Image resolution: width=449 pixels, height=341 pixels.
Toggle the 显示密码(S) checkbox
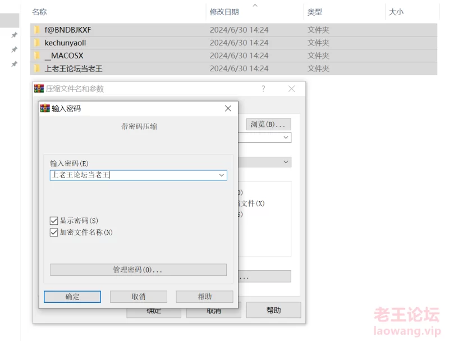pyautogui.click(x=54, y=221)
